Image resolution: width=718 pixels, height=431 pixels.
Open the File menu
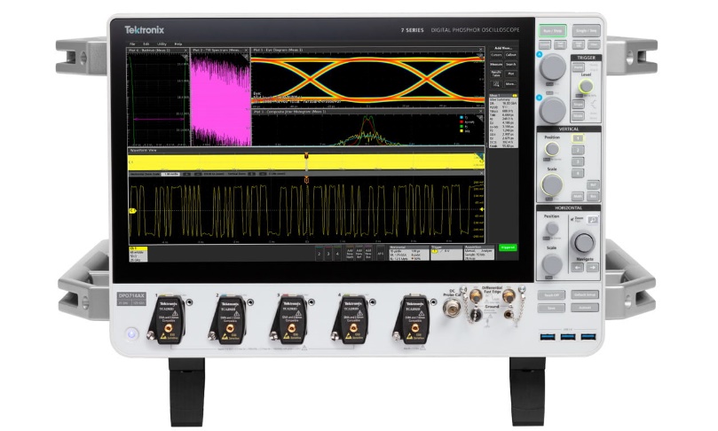(x=132, y=43)
